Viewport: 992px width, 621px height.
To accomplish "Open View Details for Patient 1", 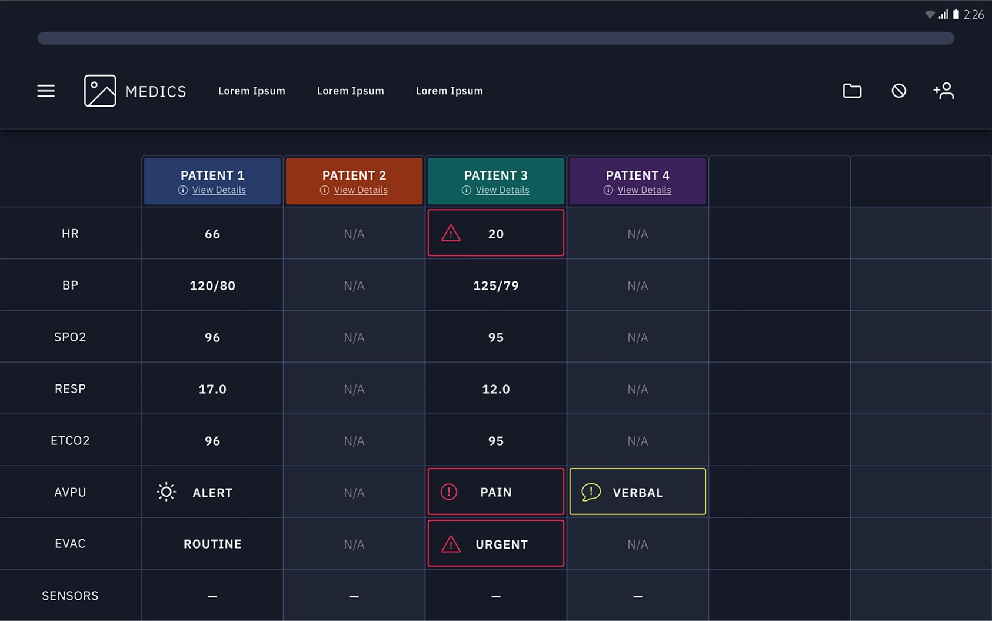I will pos(219,190).
